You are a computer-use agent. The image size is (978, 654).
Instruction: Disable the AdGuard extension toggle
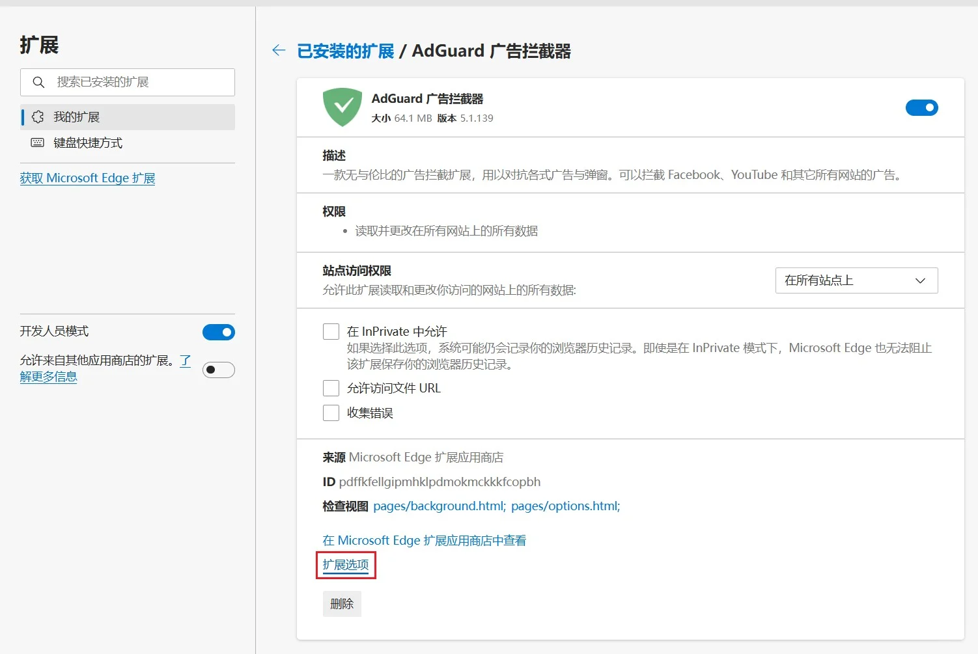922,107
